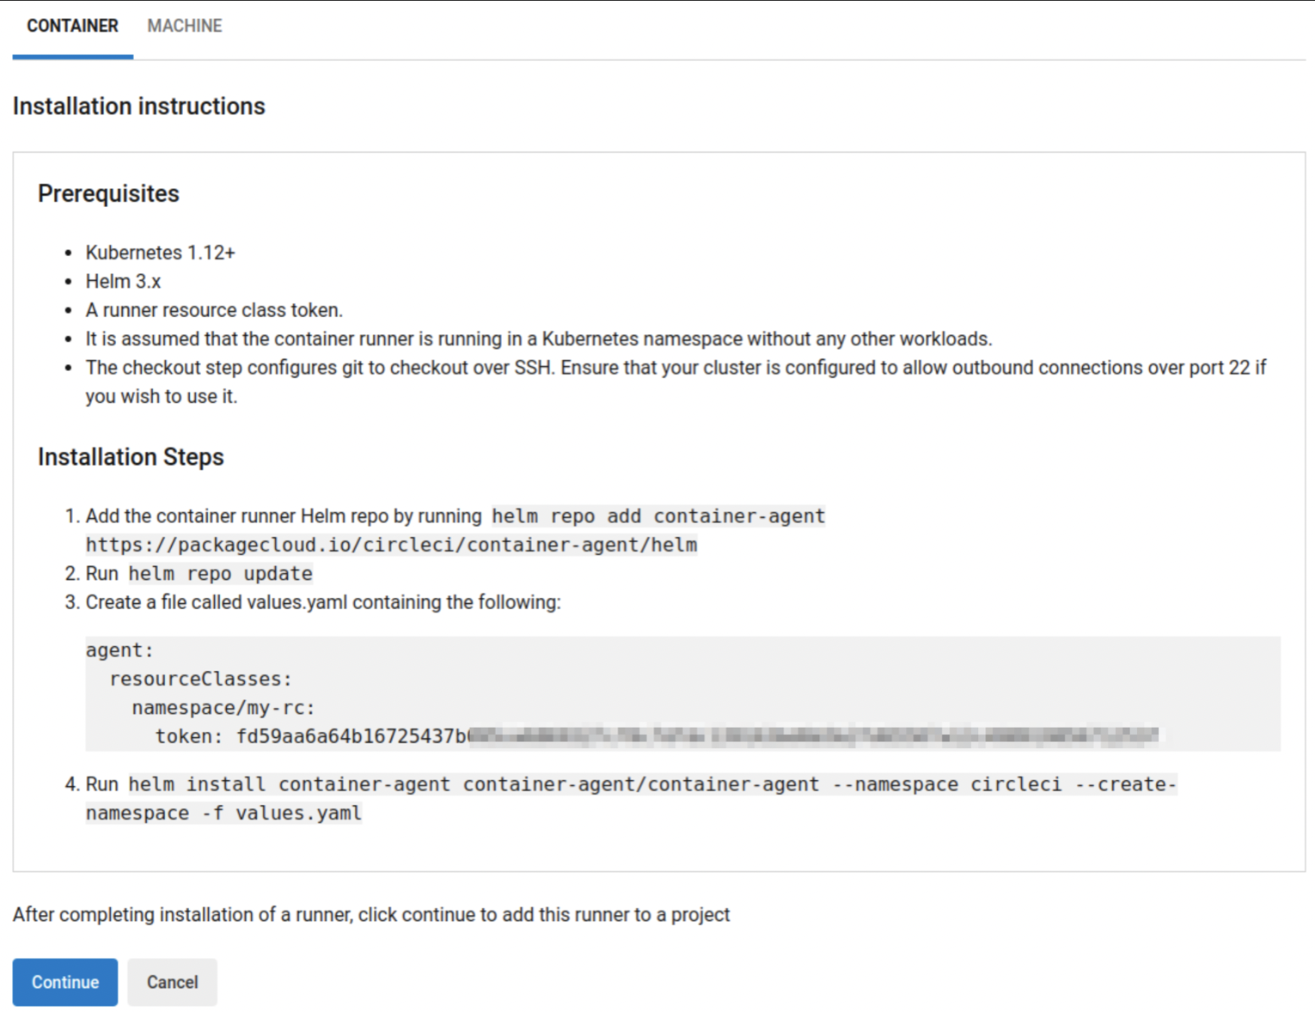Click the 'Installation instructions' heading
This screenshot has width=1315, height=1012.
pyautogui.click(x=138, y=107)
